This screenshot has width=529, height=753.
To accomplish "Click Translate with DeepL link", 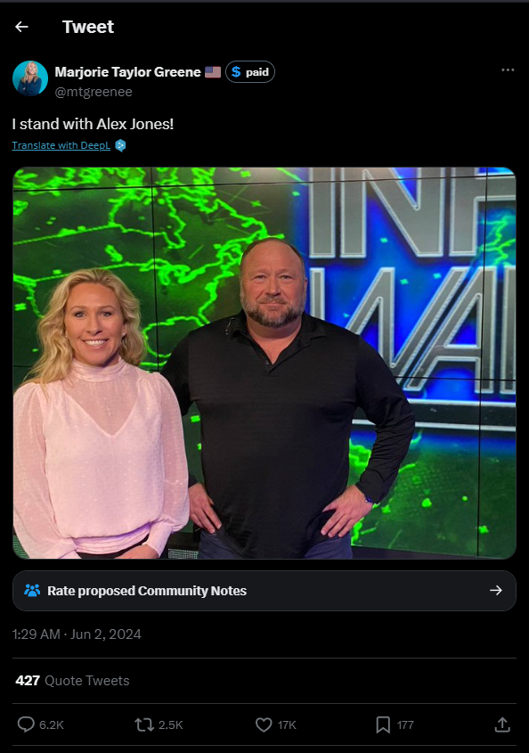I will 61,145.
